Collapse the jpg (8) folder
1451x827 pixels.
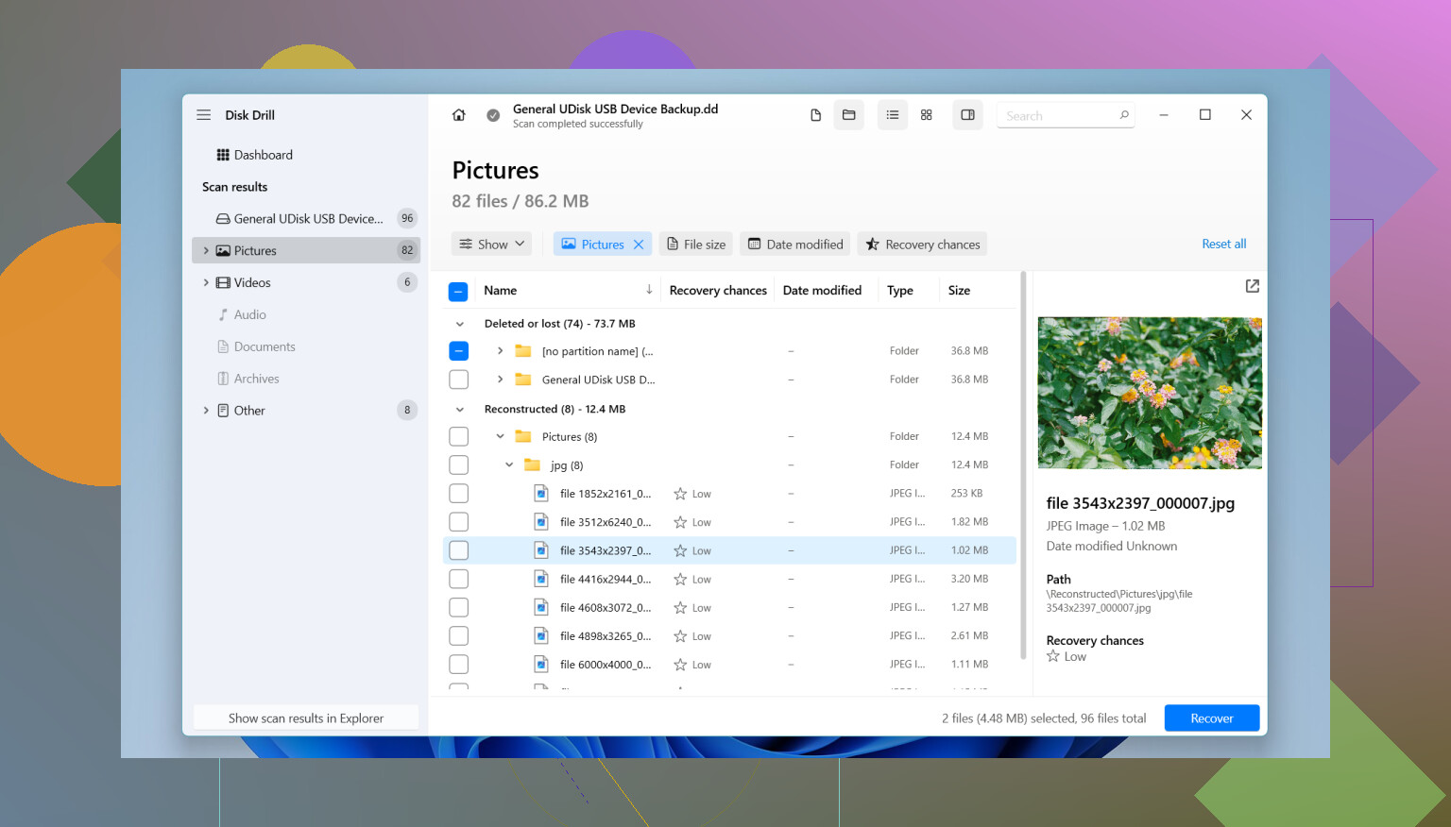[x=509, y=465]
